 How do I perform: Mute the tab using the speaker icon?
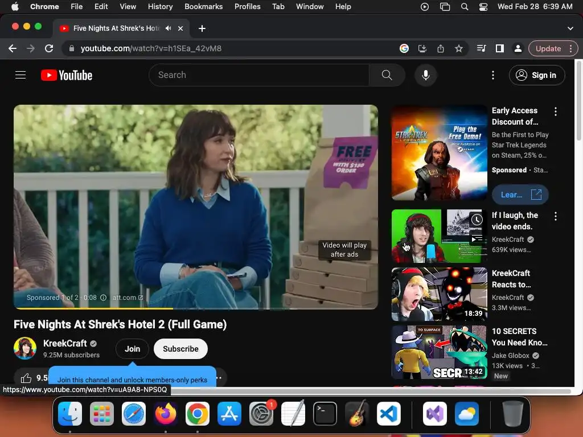click(x=169, y=28)
